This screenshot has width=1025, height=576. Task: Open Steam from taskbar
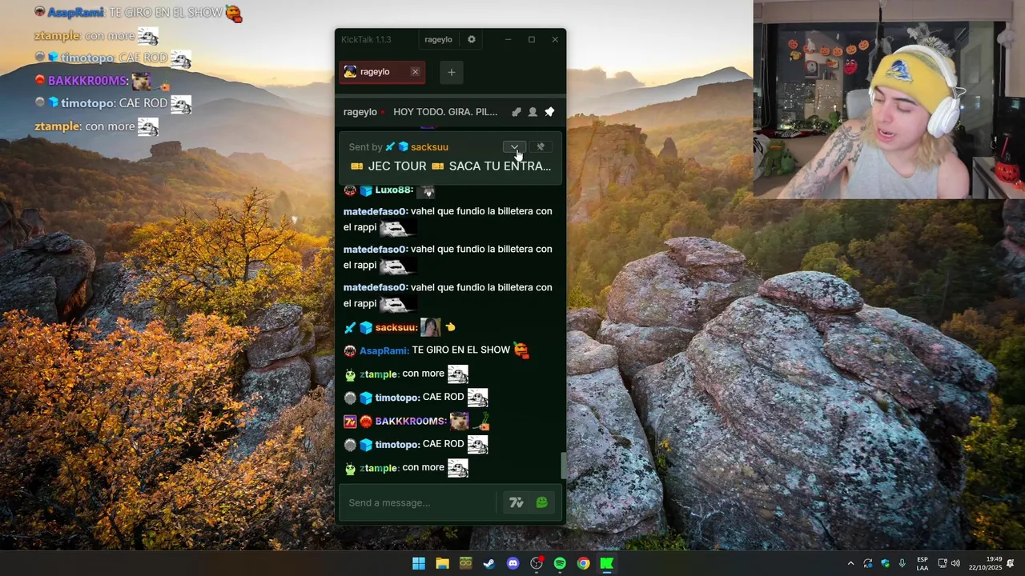coord(488,563)
